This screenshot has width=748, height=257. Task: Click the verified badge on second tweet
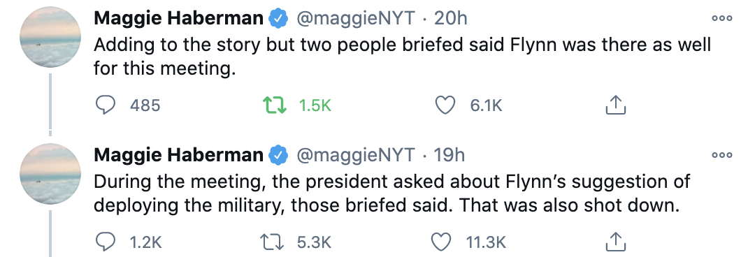(x=279, y=155)
